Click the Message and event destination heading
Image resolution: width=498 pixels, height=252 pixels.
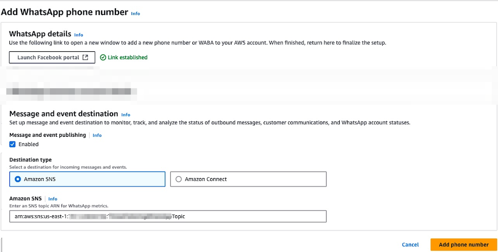point(63,114)
